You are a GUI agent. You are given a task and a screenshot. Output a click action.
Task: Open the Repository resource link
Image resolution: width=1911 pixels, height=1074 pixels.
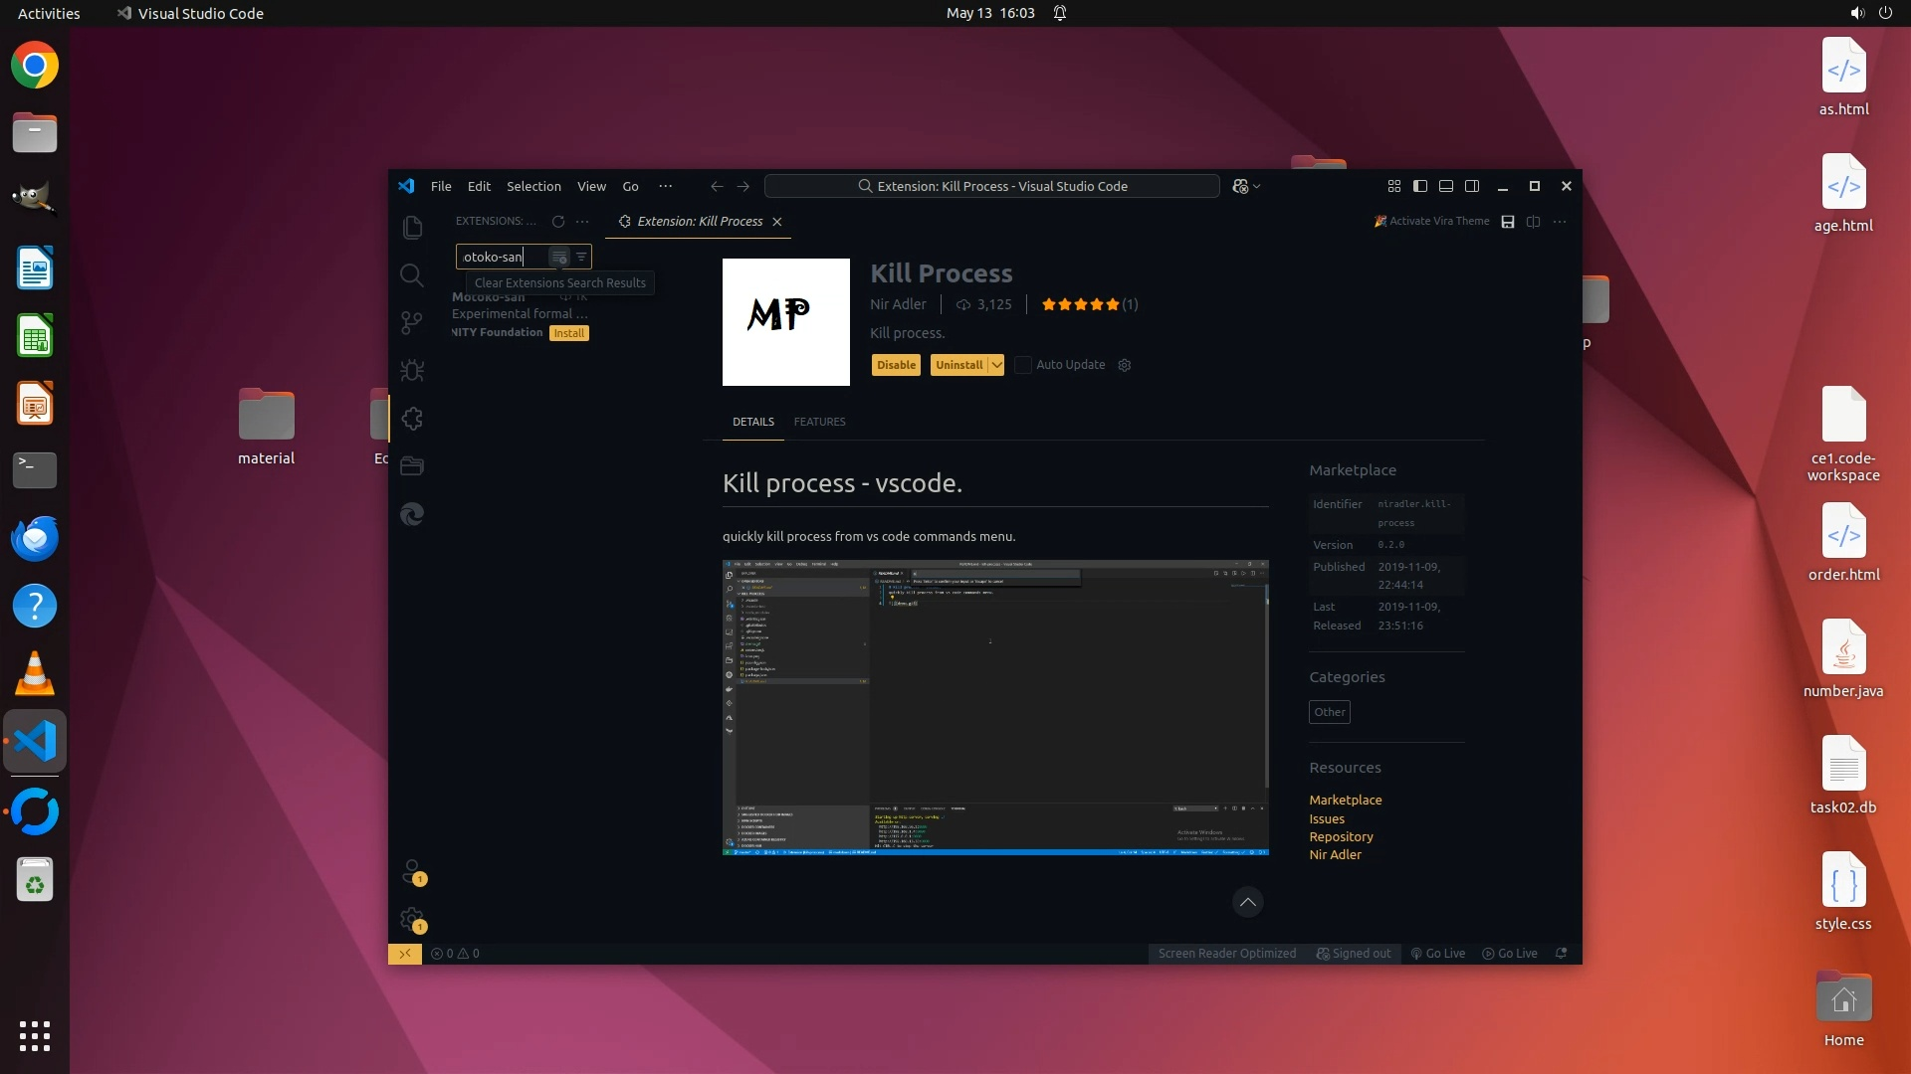[x=1341, y=836]
